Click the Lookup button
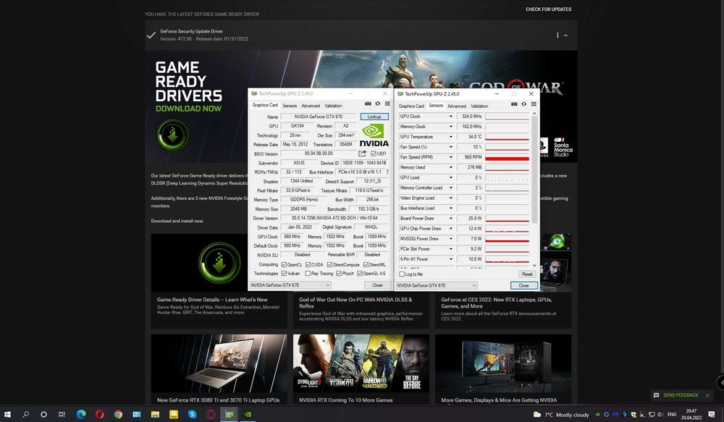The height and width of the screenshot is (422, 724). [x=374, y=117]
